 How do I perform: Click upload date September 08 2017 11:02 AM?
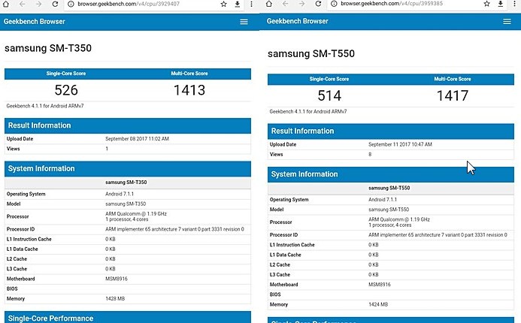(x=138, y=139)
